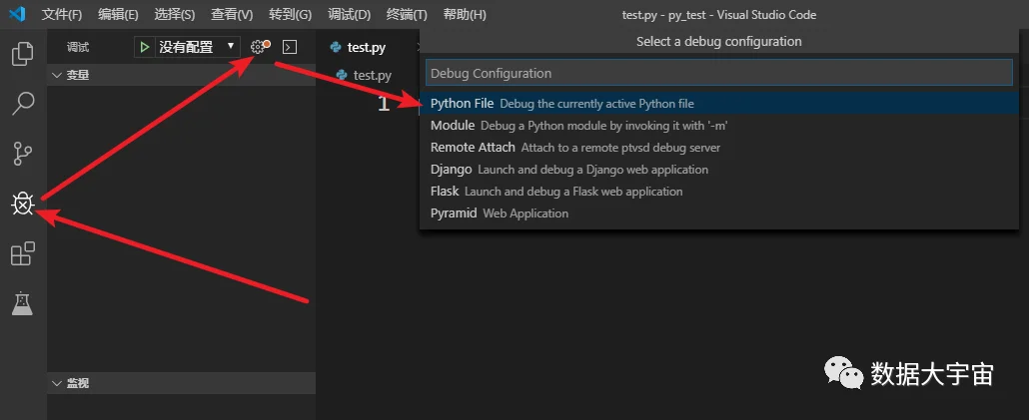Collapse the 监视 section
Image resolution: width=1029 pixels, height=420 pixels.
click(181, 383)
